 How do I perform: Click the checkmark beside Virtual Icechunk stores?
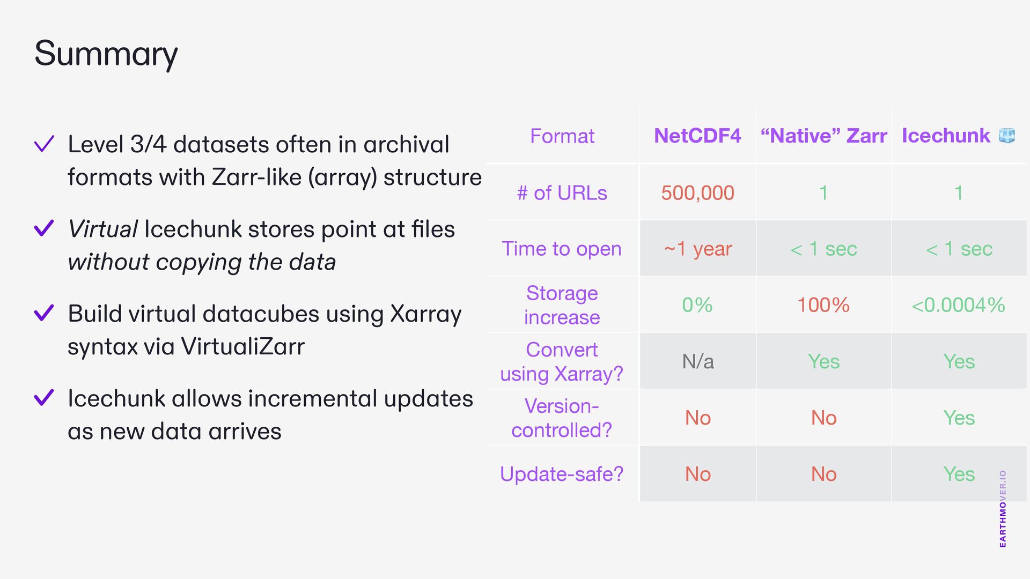click(x=44, y=228)
